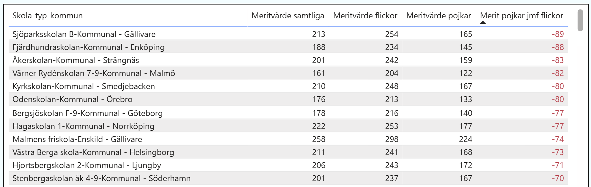Sort by Meritvärde samtliga column
The width and height of the screenshot is (591, 187).
pos(287,16)
